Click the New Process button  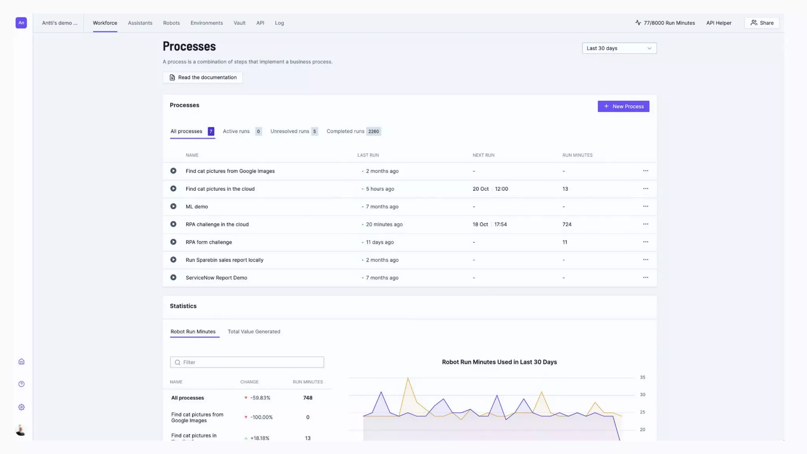click(623, 106)
